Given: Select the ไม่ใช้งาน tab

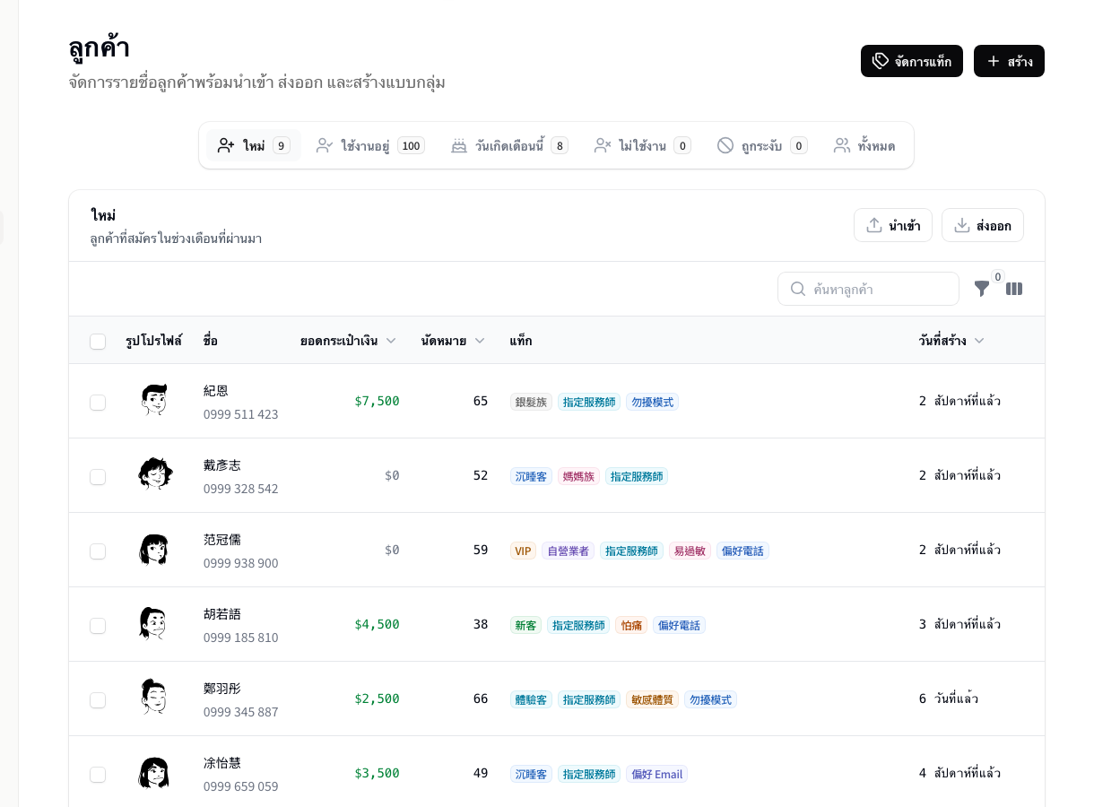Looking at the screenshot, I should pos(642,145).
